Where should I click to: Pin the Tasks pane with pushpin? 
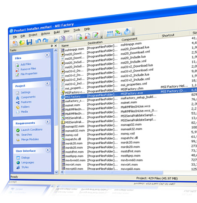click(52, 46)
